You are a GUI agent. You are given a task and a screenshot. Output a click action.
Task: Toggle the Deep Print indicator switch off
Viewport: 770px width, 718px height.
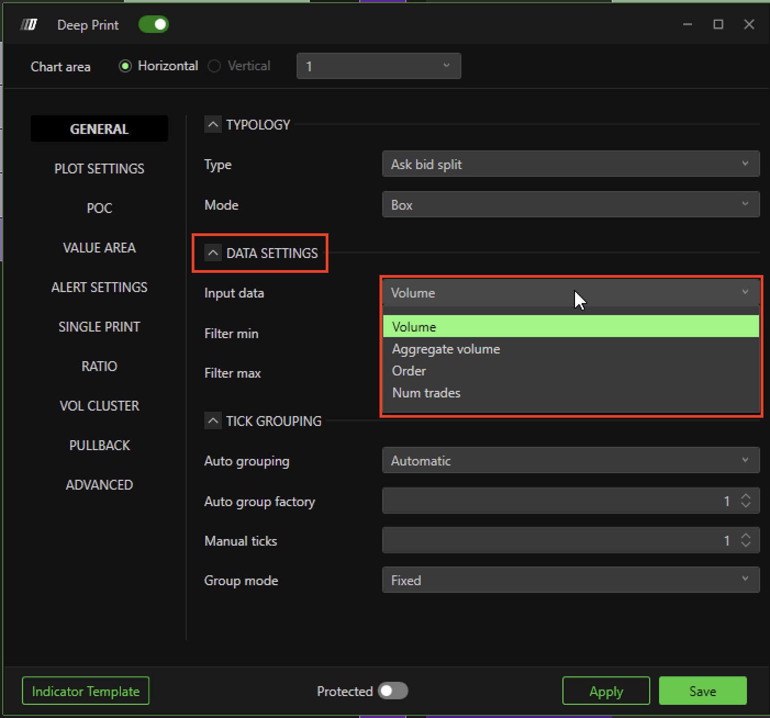[x=153, y=25]
